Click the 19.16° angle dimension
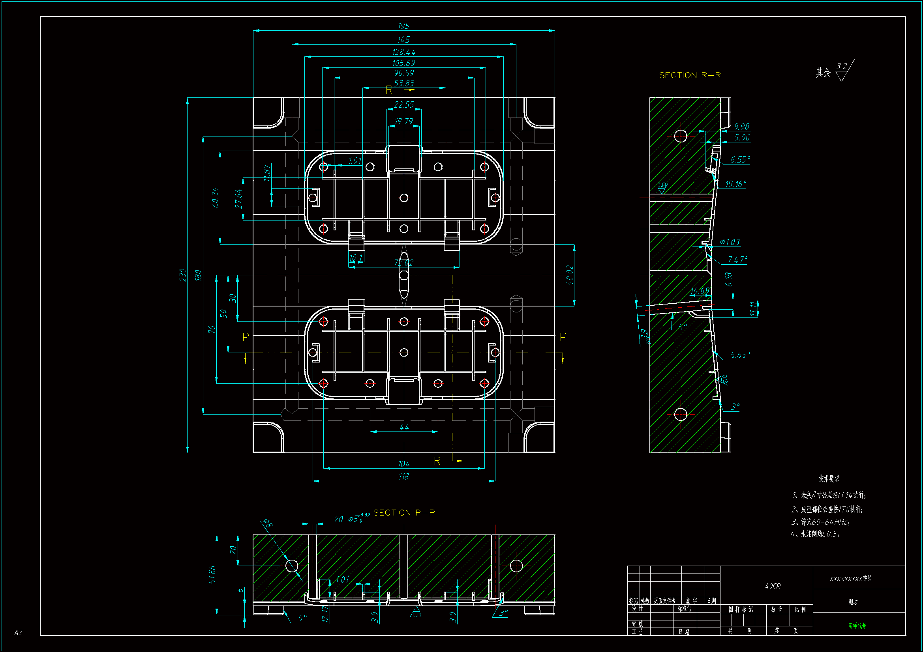The width and height of the screenshot is (923, 652). (735, 184)
